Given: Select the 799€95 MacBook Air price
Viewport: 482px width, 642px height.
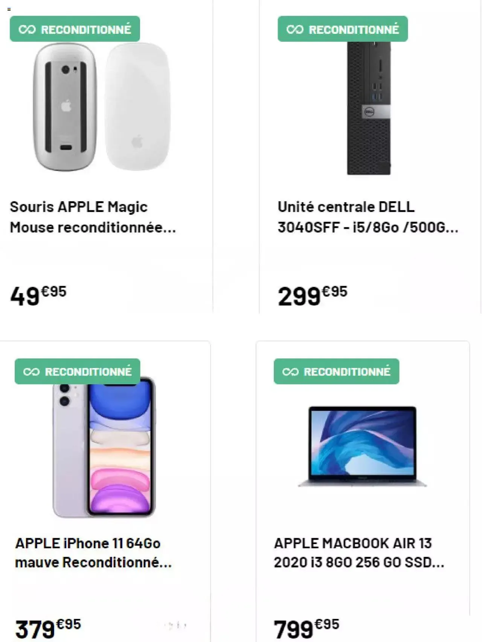Looking at the screenshot, I should click(306, 628).
